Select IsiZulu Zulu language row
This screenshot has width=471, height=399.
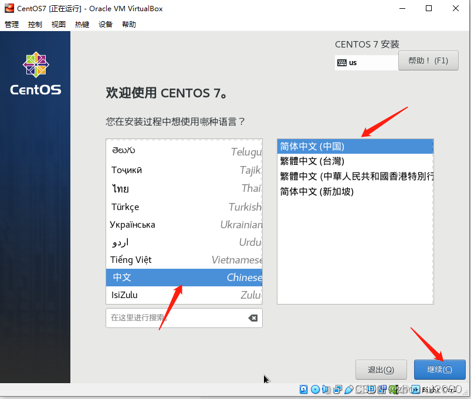(x=184, y=295)
